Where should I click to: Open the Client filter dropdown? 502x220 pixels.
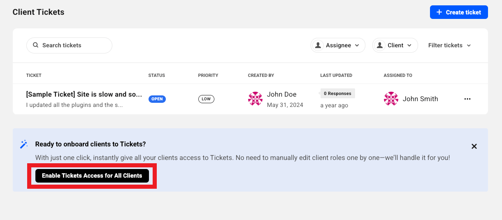[x=395, y=45]
